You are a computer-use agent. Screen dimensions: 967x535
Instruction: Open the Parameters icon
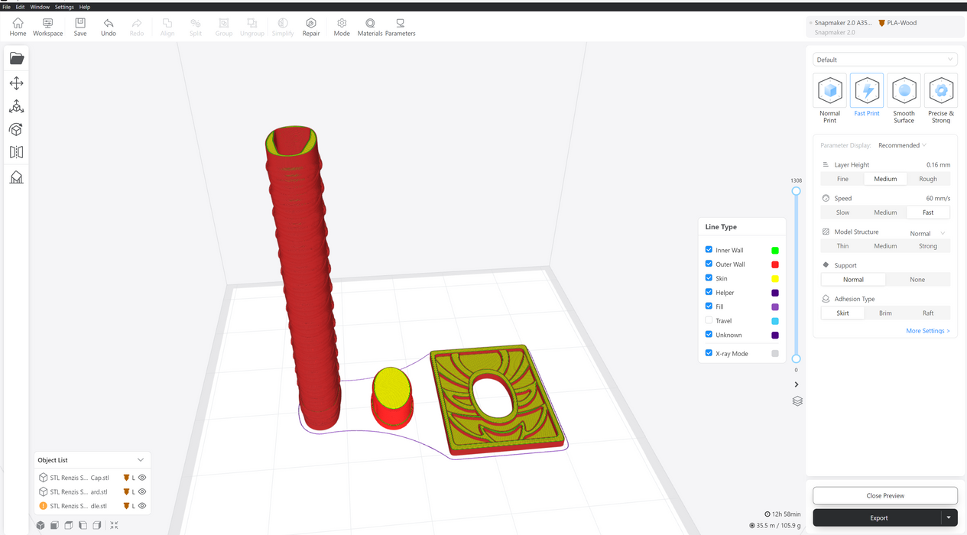click(400, 27)
